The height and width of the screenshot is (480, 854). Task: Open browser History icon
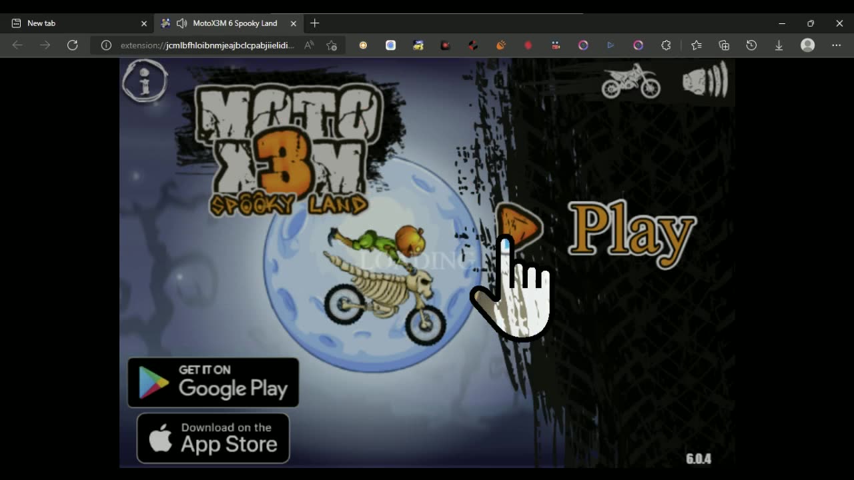(x=751, y=45)
